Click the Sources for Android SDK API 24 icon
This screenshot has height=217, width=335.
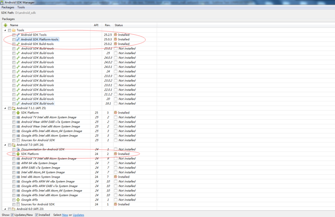[x=18, y=204]
